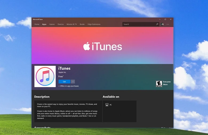The width and height of the screenshot is (208, 135).
Task: Switch to the Apps tab
Action: [44, 24]
